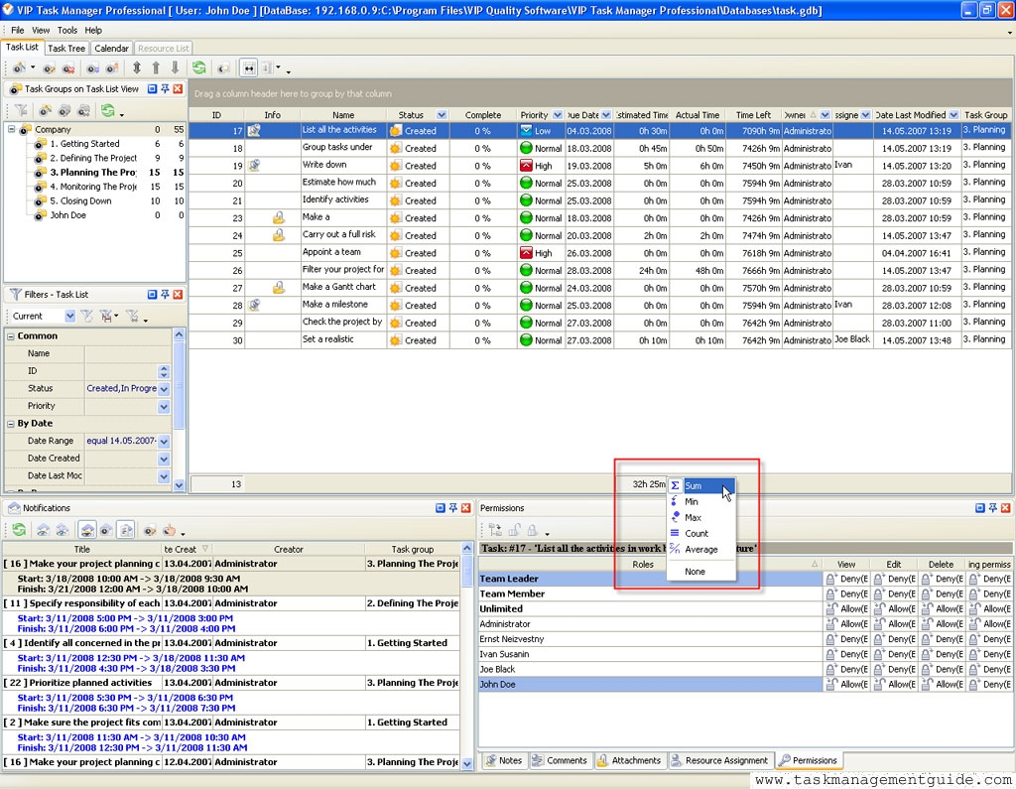Switch to the Task Tree tab
Screen dimensions: 1016x789
(x=66, y=48)
